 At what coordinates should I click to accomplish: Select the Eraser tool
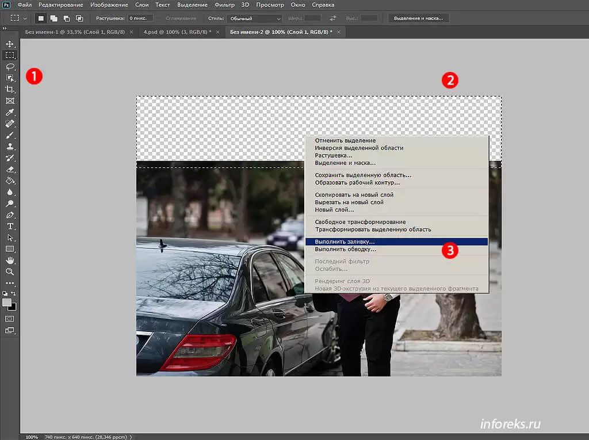[x=10, y=169]
